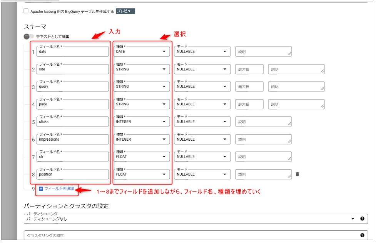Click the 説明 box in the date row

[x=263, y=52]
